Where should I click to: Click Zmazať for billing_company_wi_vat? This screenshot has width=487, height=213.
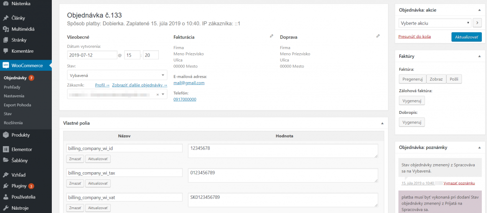tap(75, 208)
